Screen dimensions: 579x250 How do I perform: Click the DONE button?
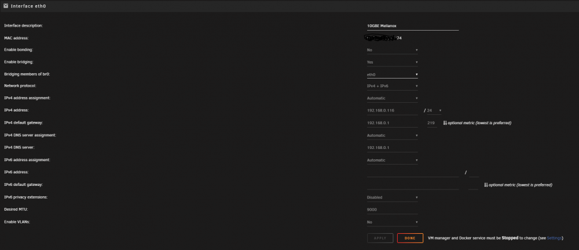pyautogui.click(x=410, y=238)
